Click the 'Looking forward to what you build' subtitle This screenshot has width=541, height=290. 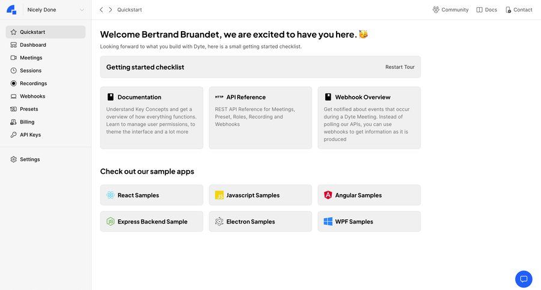click(201, 47)
